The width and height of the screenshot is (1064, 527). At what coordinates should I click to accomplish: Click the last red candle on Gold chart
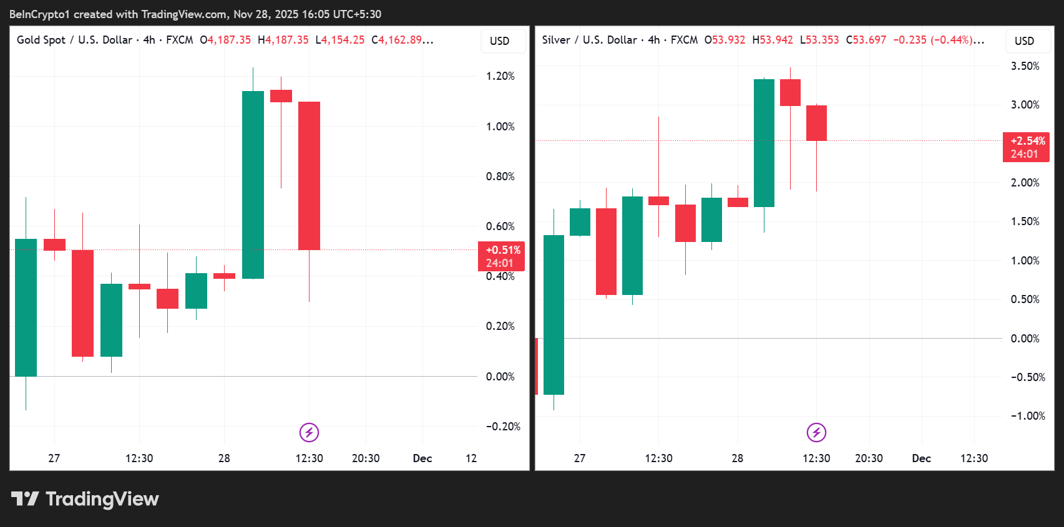[x=309, y=176]
